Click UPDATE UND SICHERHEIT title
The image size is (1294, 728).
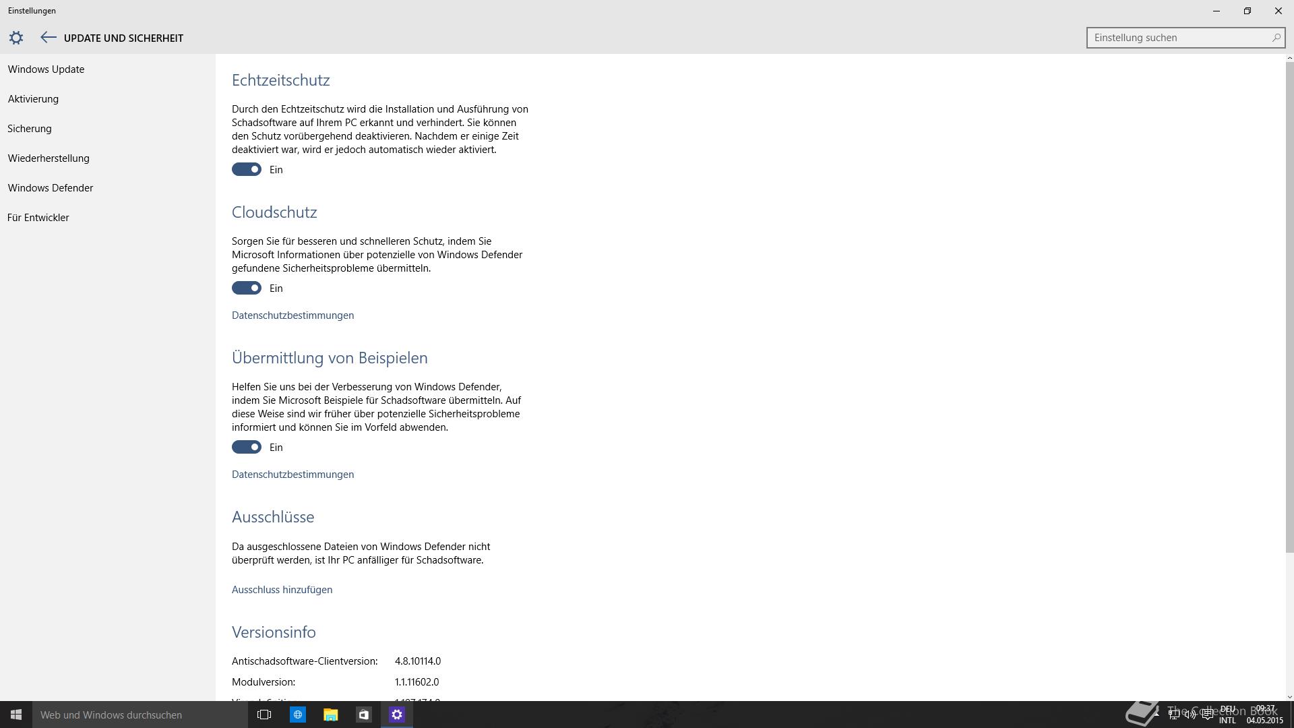(123, 38)
